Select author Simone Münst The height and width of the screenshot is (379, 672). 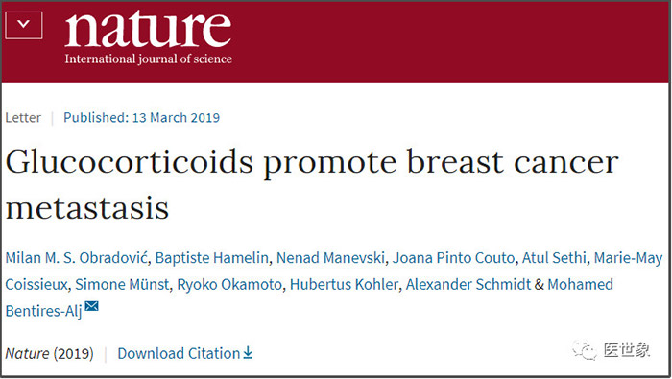[x=122, y=284]
